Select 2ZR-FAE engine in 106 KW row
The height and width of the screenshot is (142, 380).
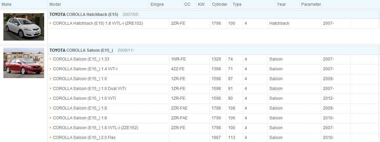click(x=179, y=118)
